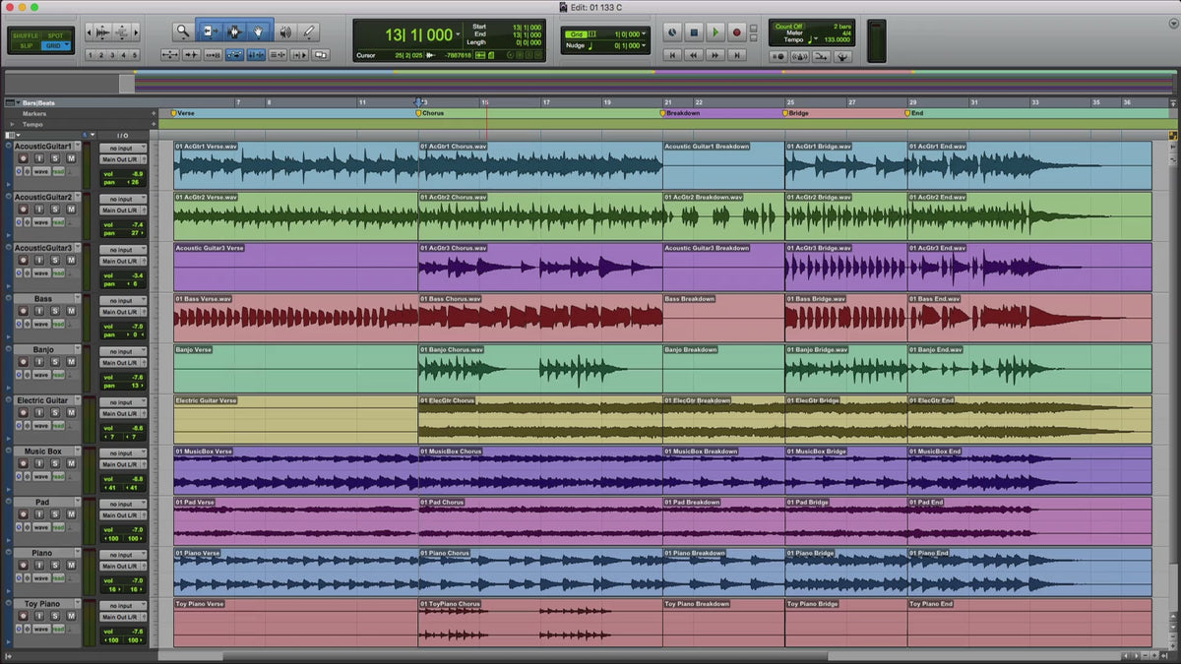
Task: Solo the AcousticGuitar1 track
Action: [55, 158]
